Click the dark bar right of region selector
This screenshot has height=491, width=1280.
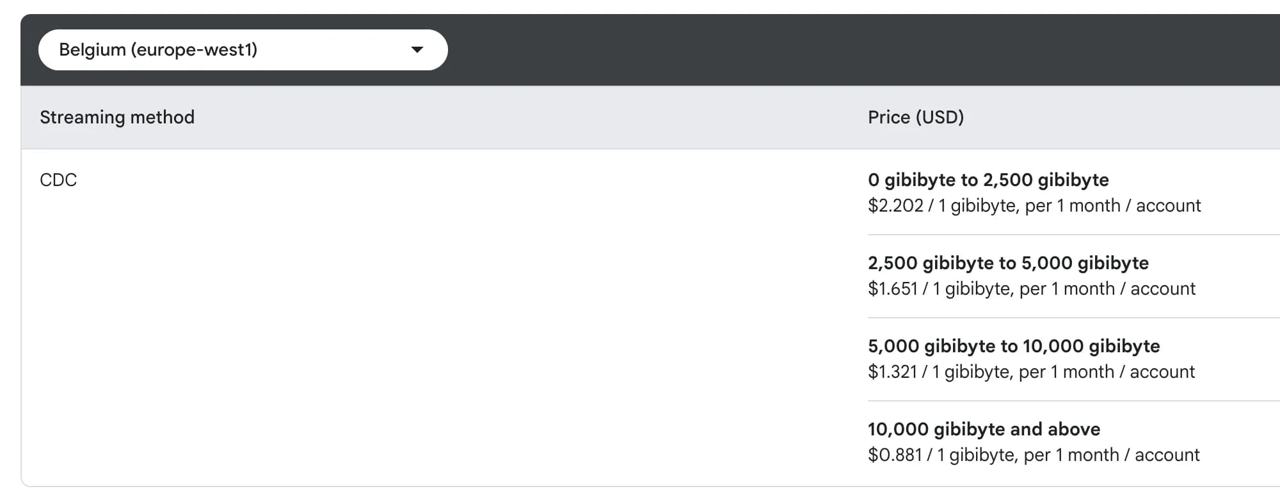pyautogui.click(x=832, y=50)
